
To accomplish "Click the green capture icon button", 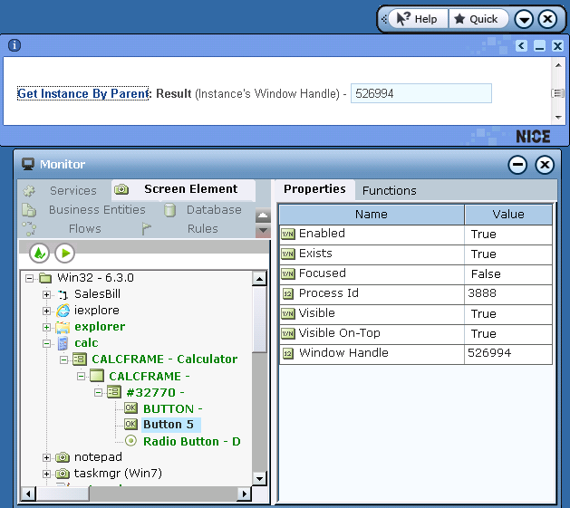I will pyautogui.click(x=39, y=253).
